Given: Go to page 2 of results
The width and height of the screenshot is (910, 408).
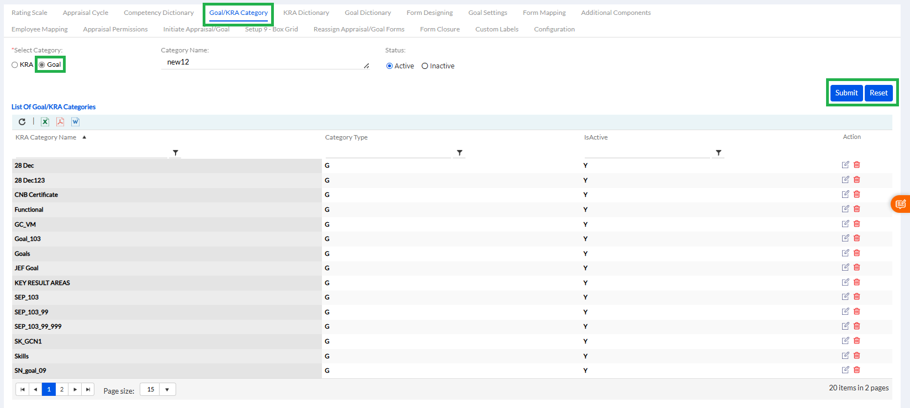Looking at the screenshot, I should (62, 390).
